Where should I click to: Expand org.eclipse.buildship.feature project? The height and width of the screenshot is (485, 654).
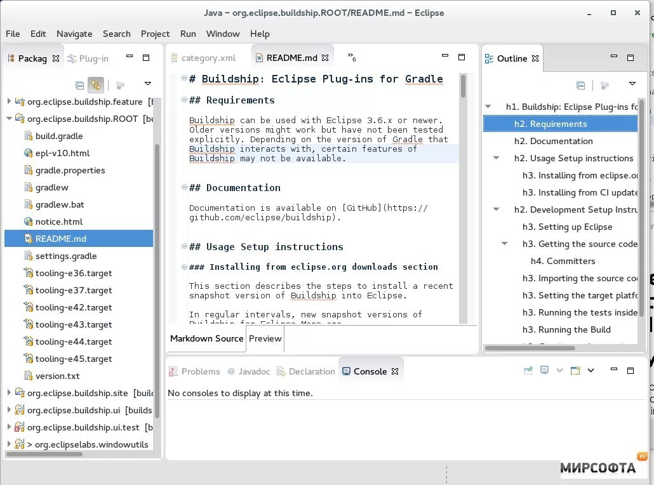(x=9, y=101)
